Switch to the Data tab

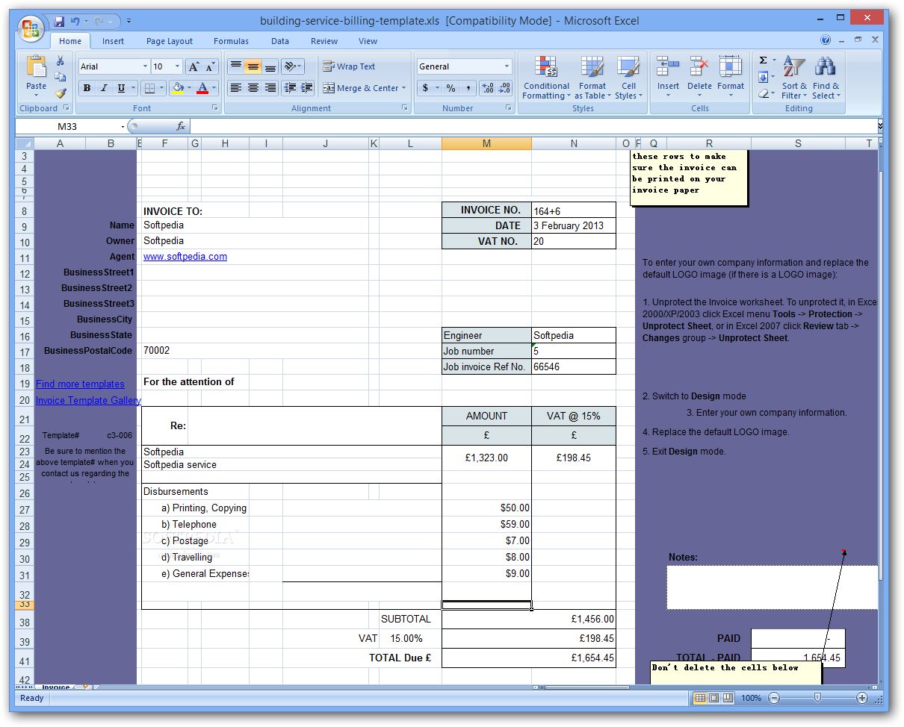pyautogui.click(x=280, y=41)
